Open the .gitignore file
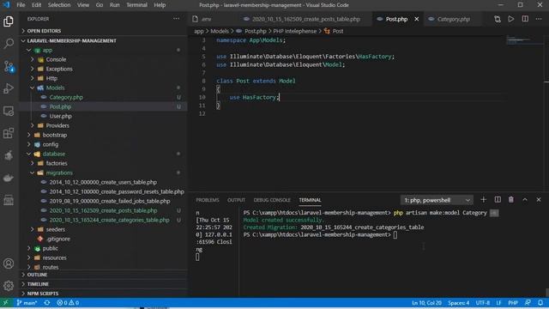The image size is (549, 309). pyautogui.click(x=57, y=239)
